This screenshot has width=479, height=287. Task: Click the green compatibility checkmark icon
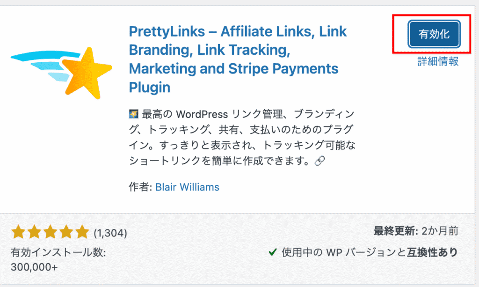click(273, 253)
